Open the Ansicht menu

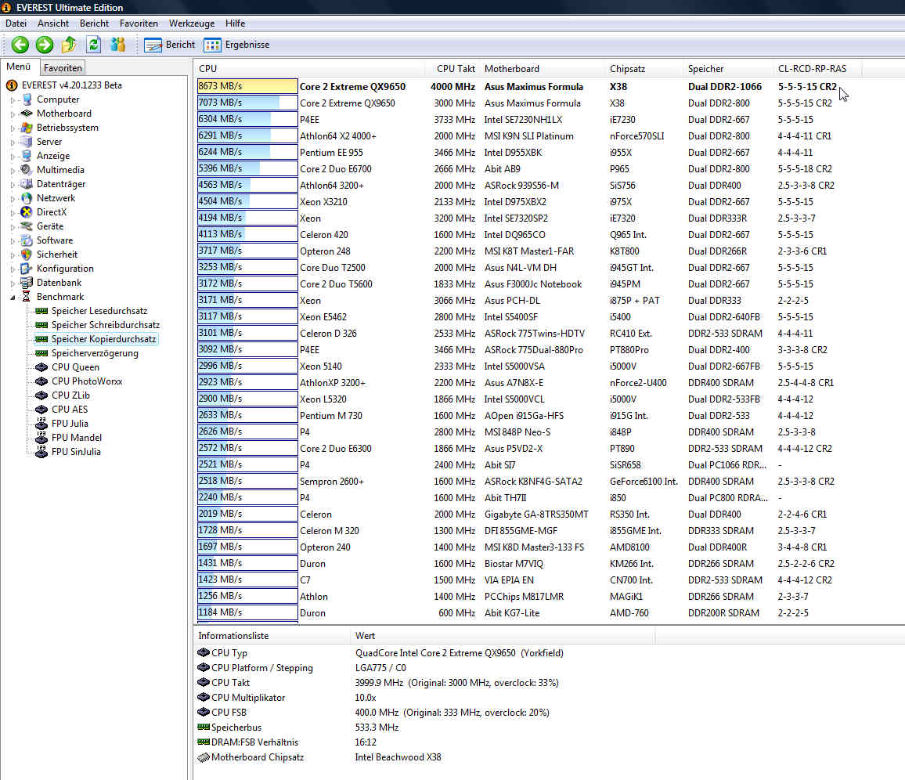53,23
